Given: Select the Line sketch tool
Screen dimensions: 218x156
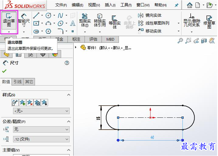Looking at the screenshot, I should [x=36, y=15].
